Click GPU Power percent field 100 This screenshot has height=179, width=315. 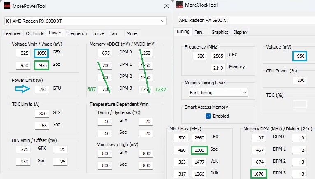click(299, 80)
